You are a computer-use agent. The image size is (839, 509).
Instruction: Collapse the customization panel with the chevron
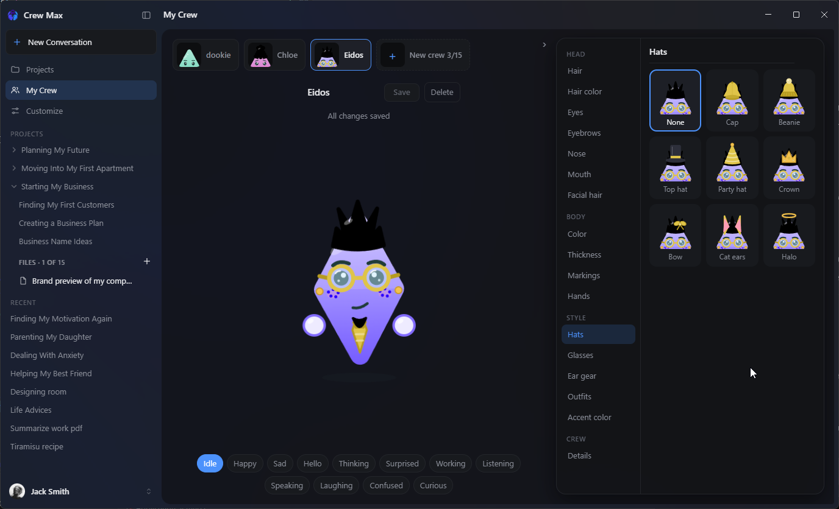tap(544, 44)
